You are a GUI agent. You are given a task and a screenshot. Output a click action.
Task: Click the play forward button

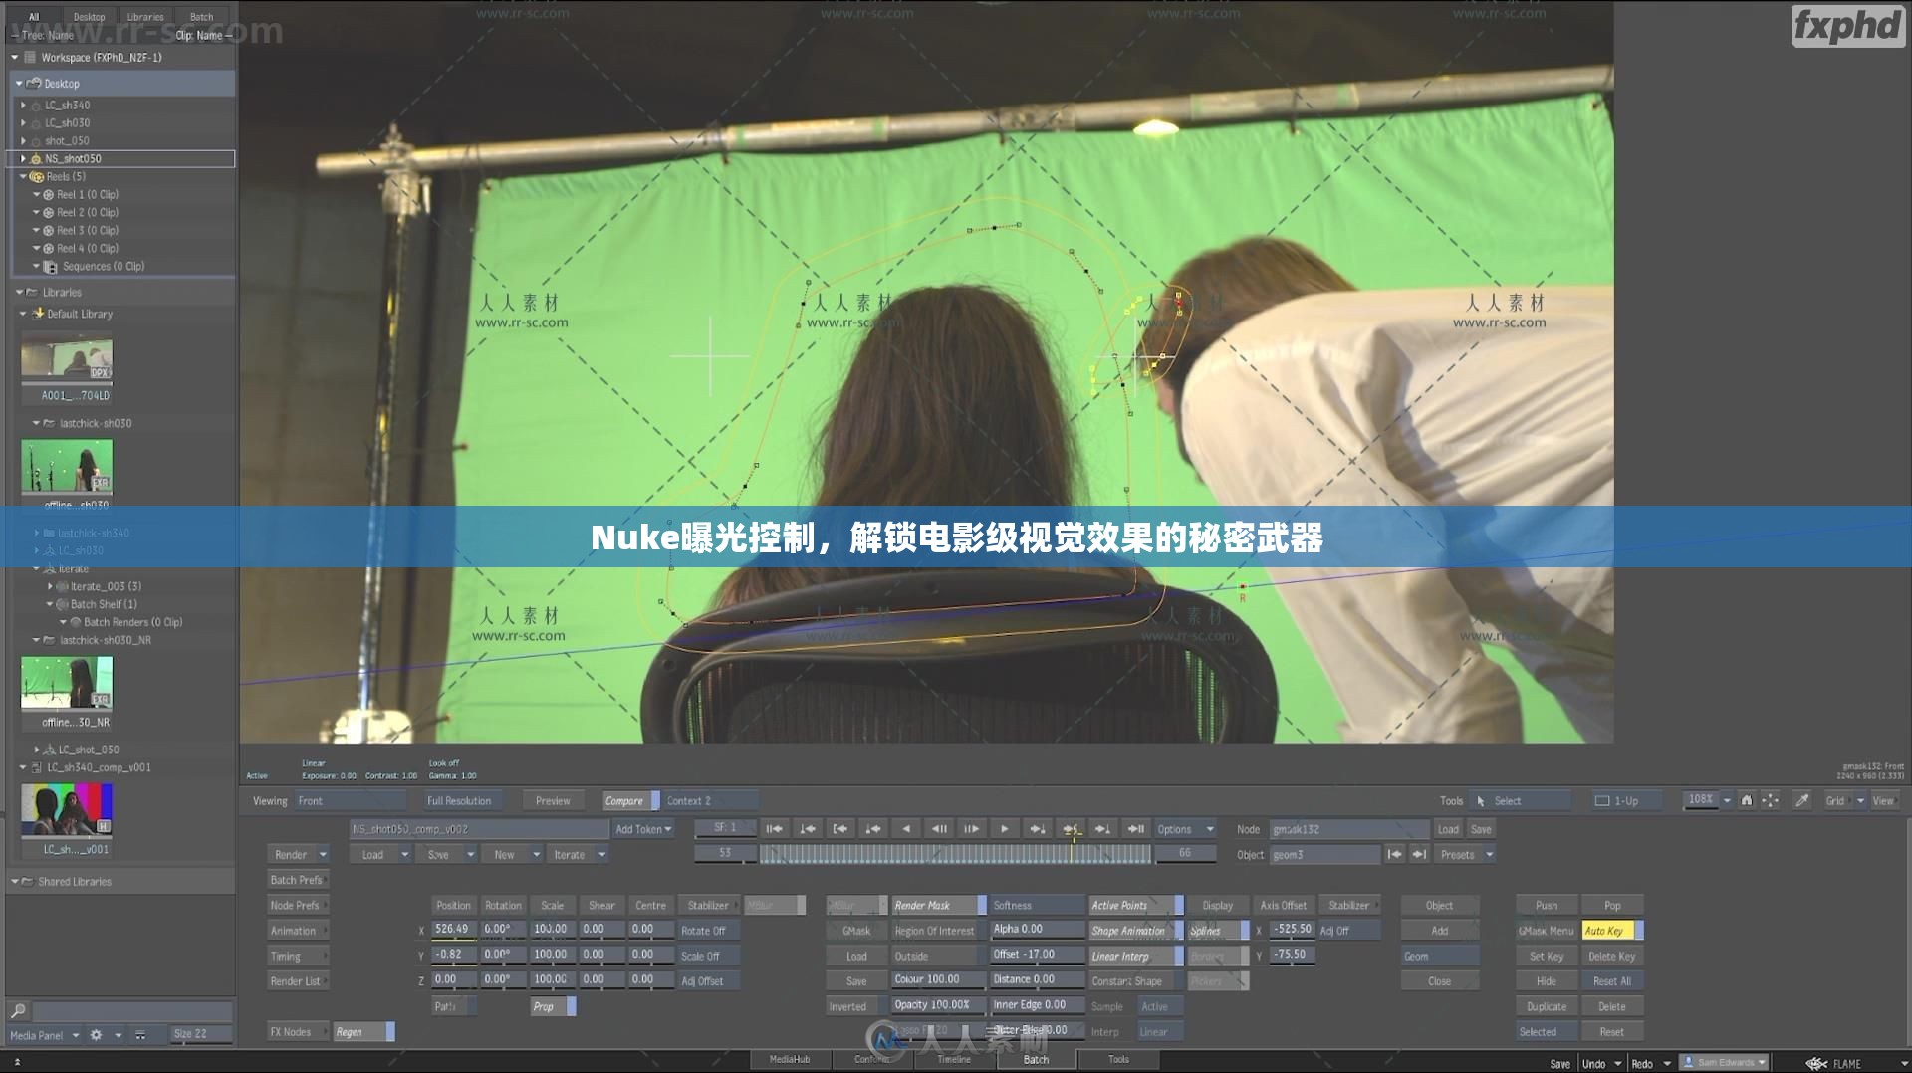(1004, 828)
